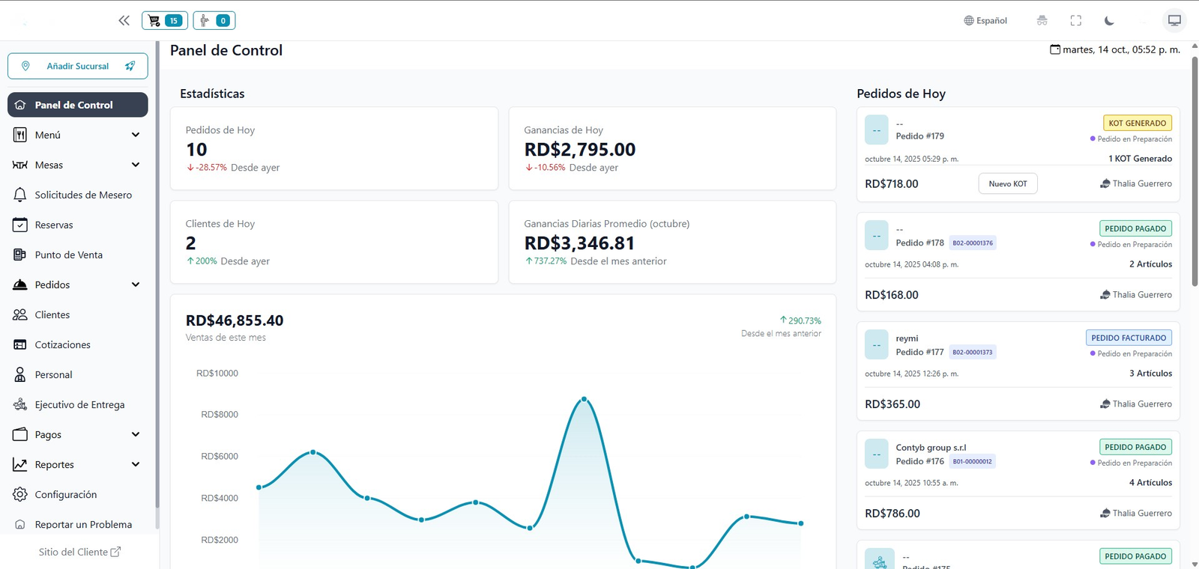This screenshot has width=1199, height=569.
Task: Click the Pagos wallet icon
Action: (x=20, y=434)
